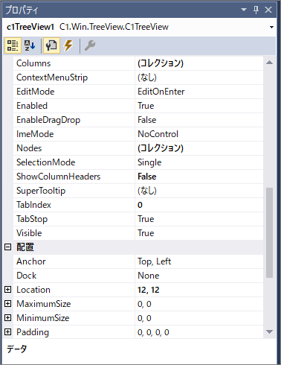281x365 pixels.
Task: Expand the MaximumSize property
Action: coord(8,304)
